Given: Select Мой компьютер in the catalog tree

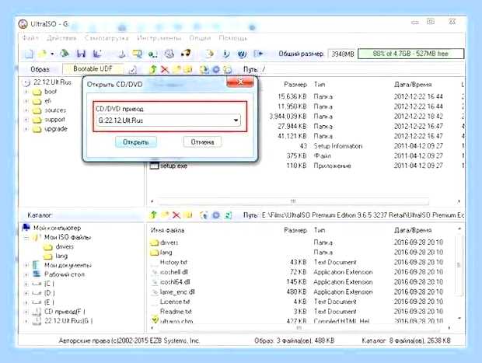Looking at the screenshot, I should pyautogui.click(x=58, y=228).
